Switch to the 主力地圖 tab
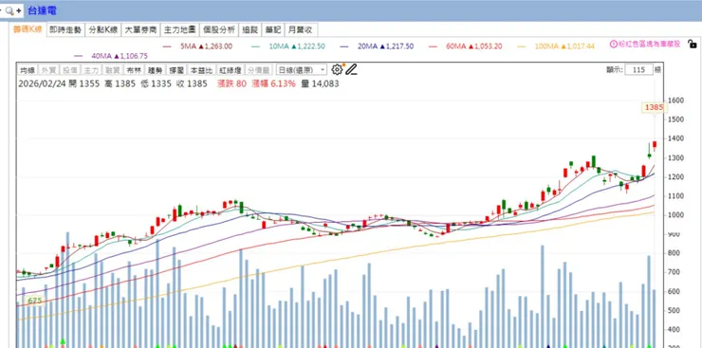This screenshot has height=348, width=702. [179, 30]
